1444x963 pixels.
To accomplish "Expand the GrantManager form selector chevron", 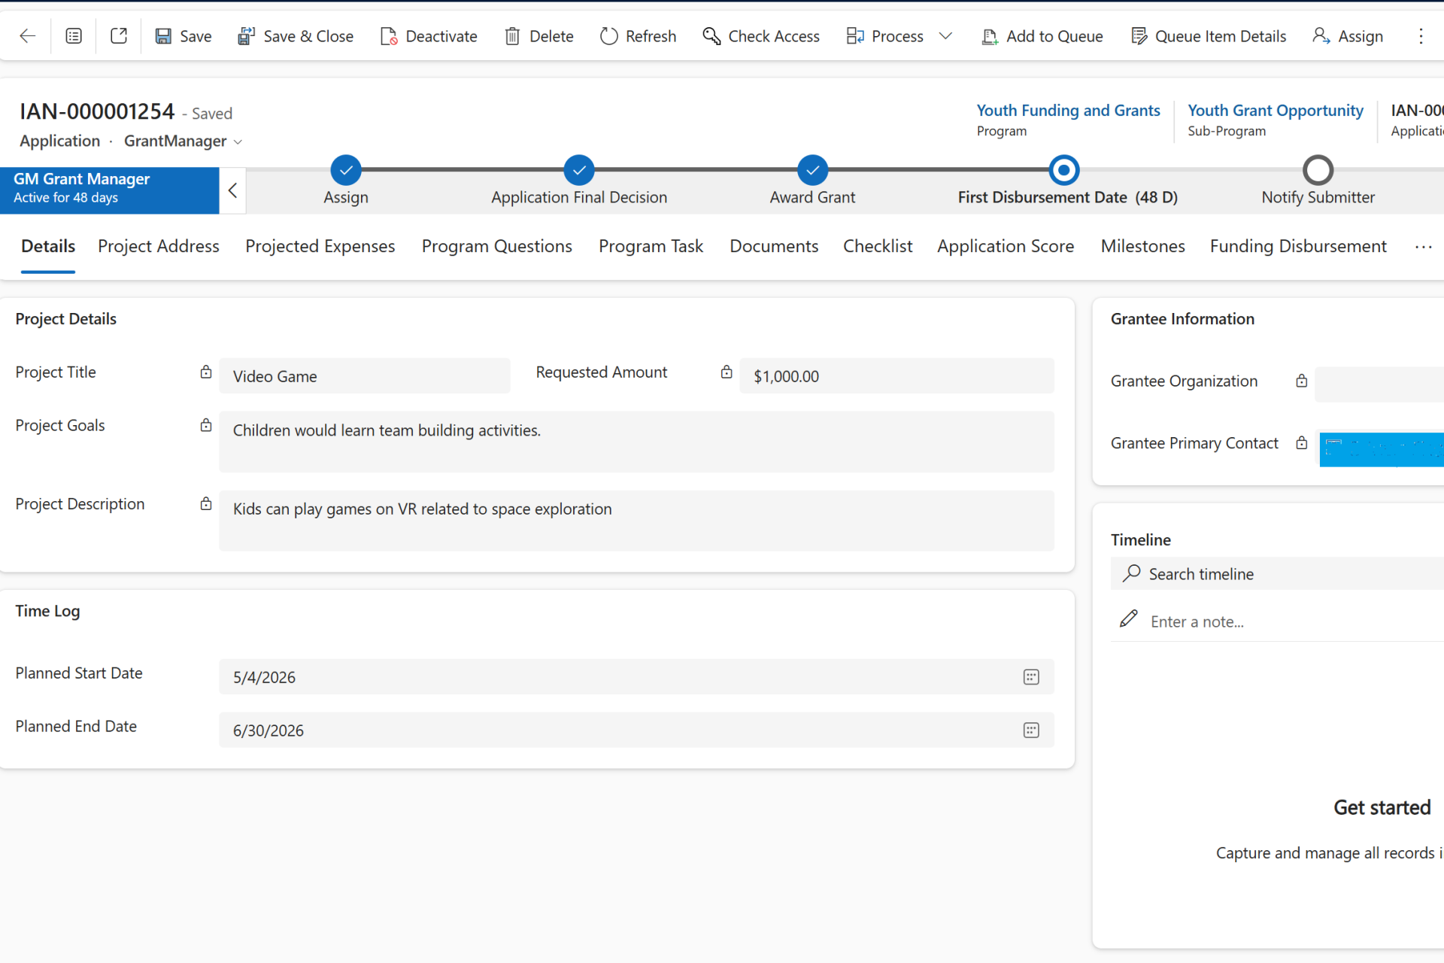I will click(238, 141).
